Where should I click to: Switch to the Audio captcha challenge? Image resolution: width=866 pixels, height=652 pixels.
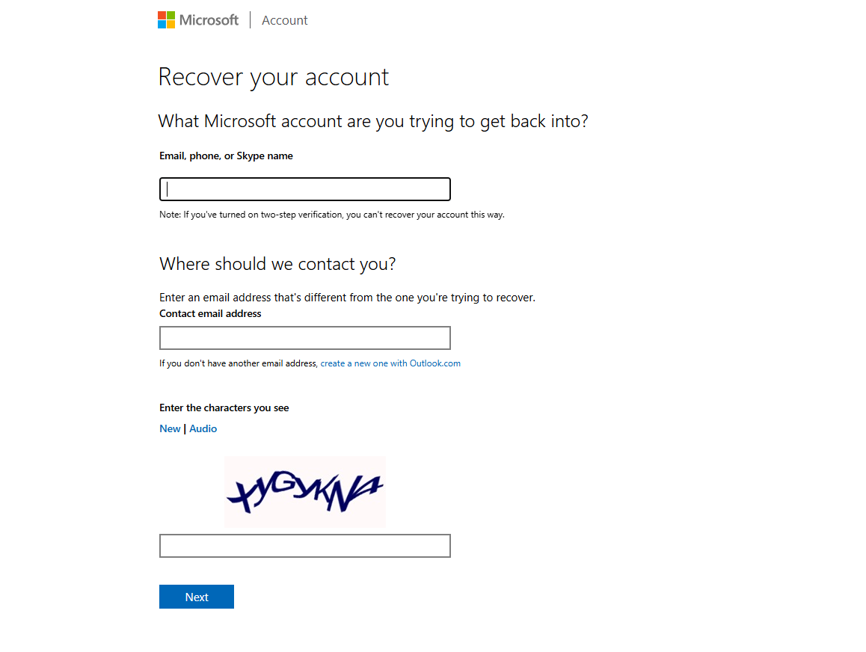pyautogui.click(x=203, y=428)
